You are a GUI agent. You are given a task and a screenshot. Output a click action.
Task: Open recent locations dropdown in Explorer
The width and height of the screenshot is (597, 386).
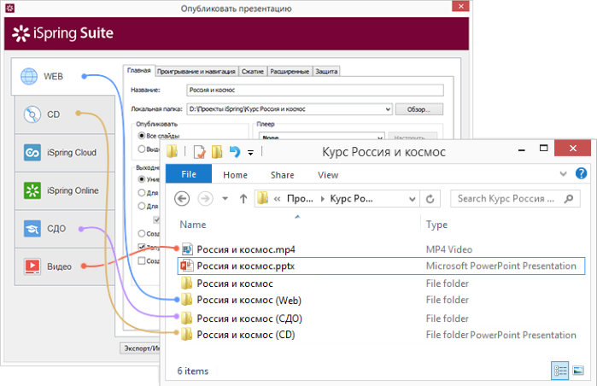tap(225, 199)
